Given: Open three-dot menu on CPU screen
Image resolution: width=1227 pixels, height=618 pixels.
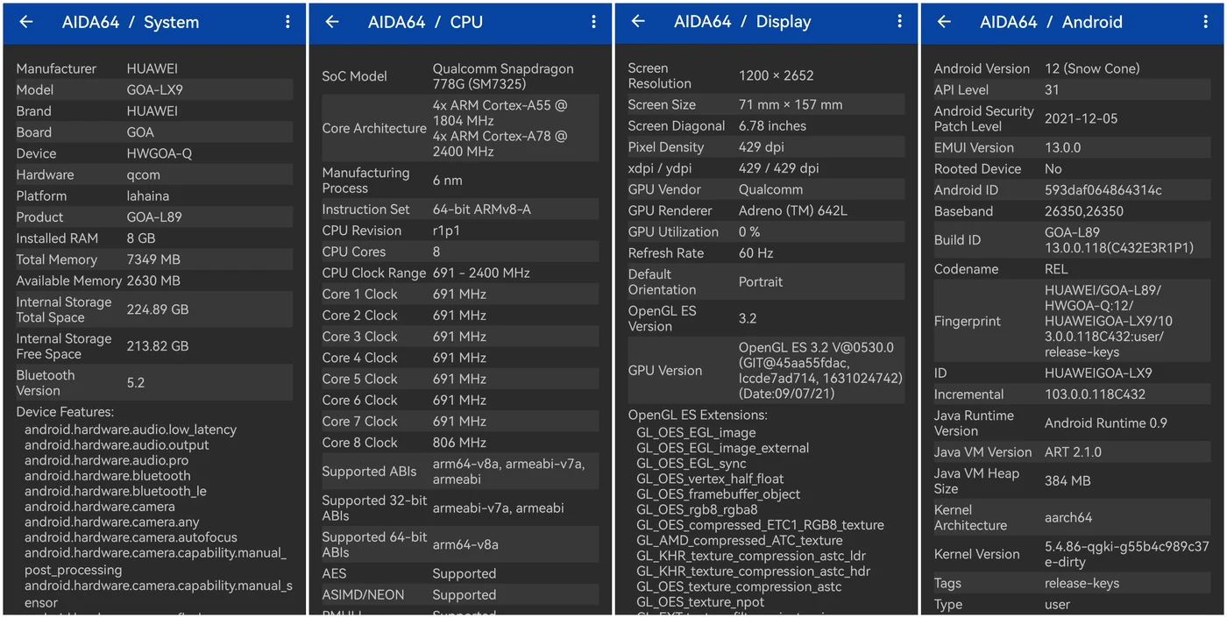Looking at the screenshot, I should (593, 22).
